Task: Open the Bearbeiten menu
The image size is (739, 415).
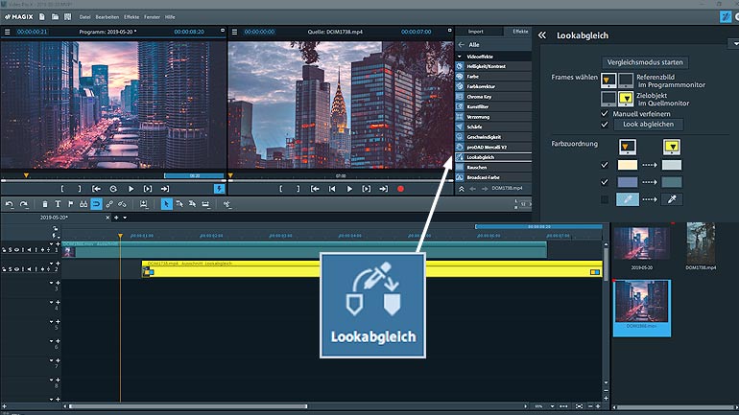Action: [x=107, y=17]
